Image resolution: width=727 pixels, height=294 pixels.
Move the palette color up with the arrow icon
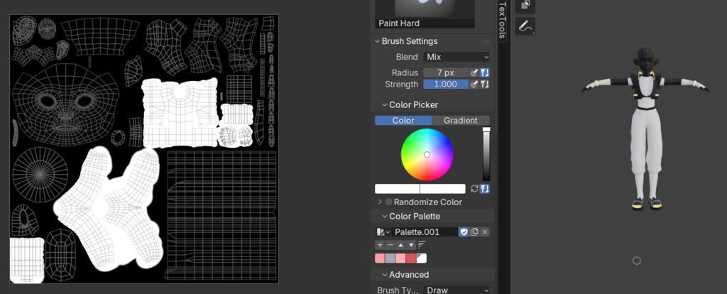tap(400, 245)
